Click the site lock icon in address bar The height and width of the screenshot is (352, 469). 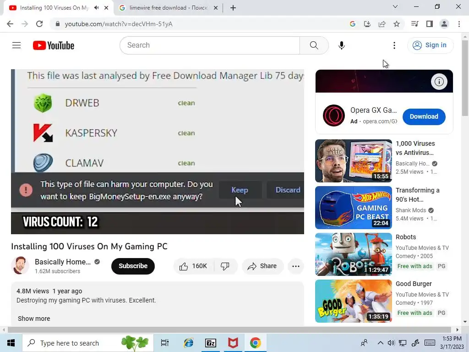58,24
